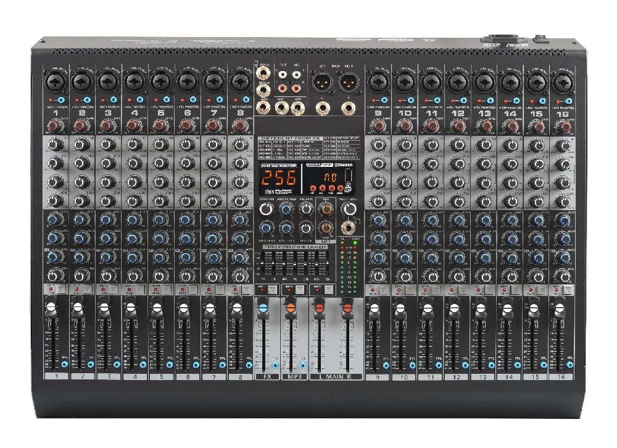Click the channel 2 fader cap
Screen dimensions: 617x448
click(x=77, y=307)
